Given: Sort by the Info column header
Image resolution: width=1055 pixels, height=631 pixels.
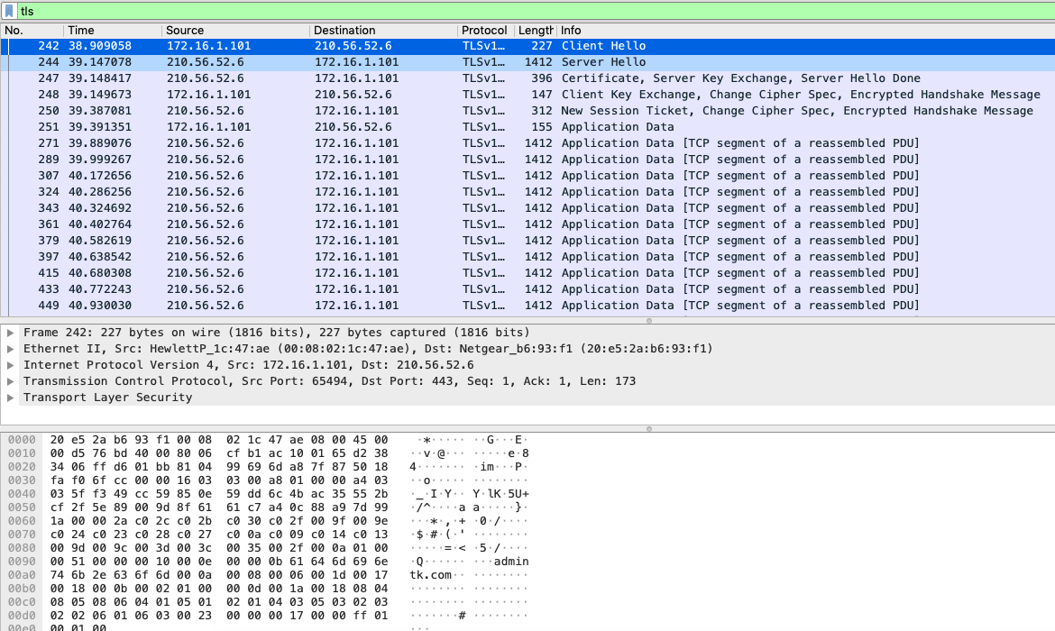Looking at the screenshot, I should [806, 31].
